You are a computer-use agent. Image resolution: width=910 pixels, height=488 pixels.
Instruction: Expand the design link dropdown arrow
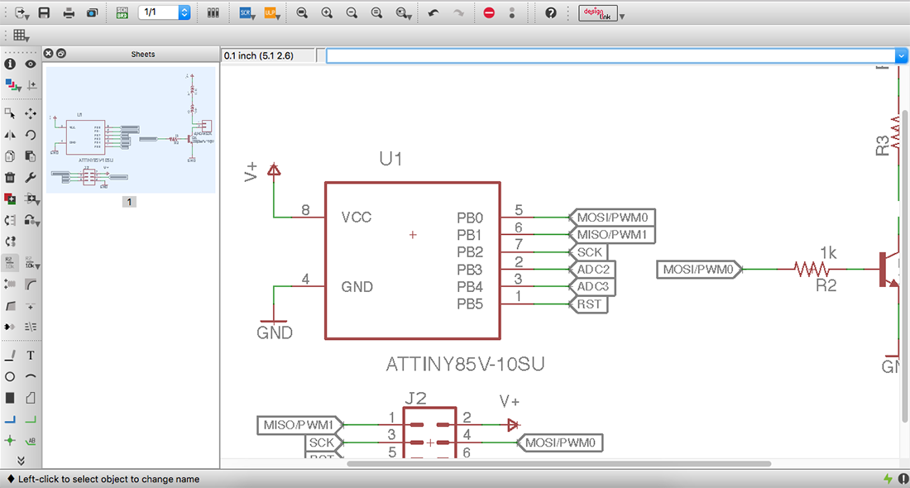622,17
